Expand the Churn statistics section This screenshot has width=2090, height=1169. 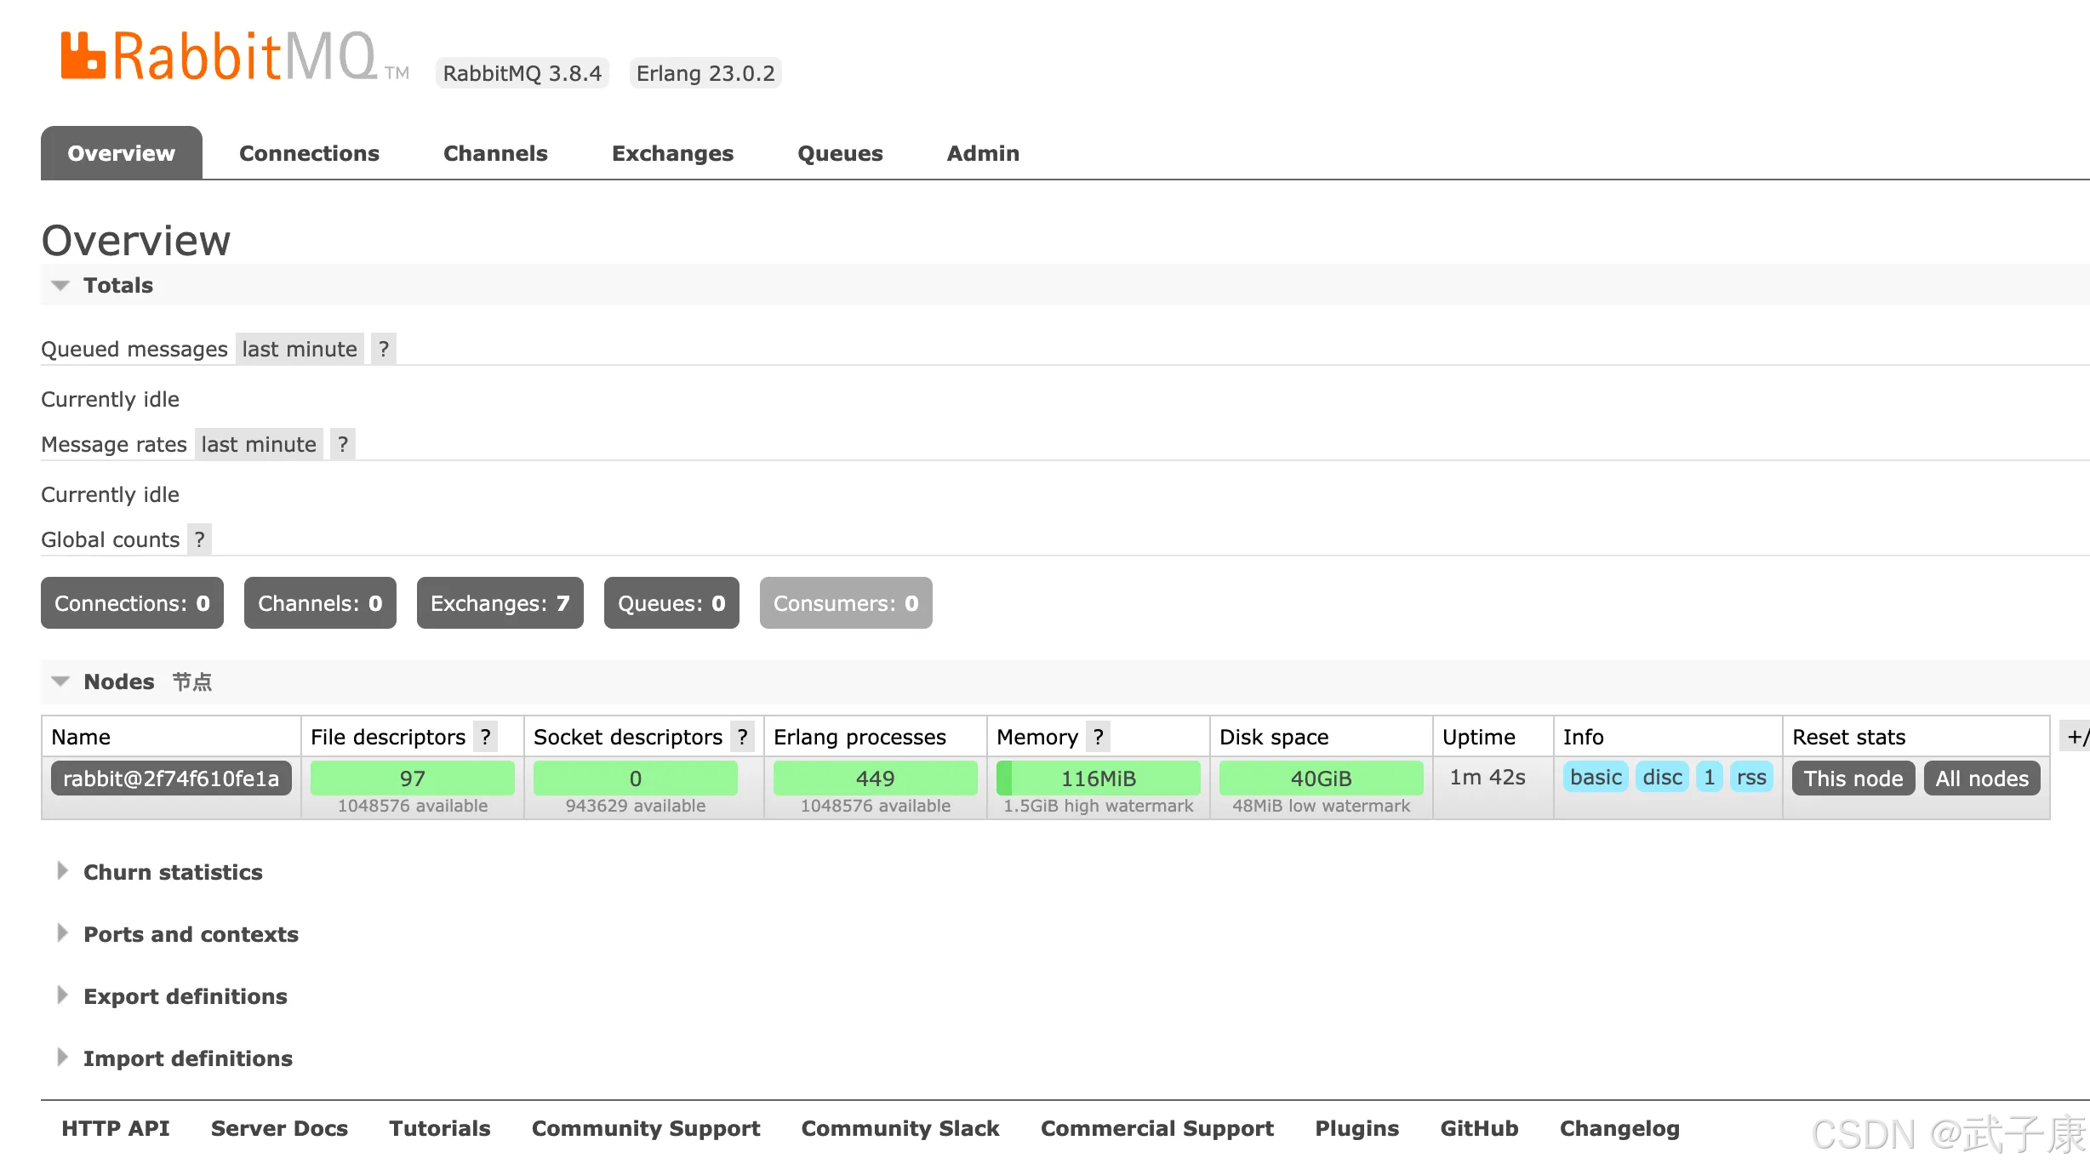[173, 872]
